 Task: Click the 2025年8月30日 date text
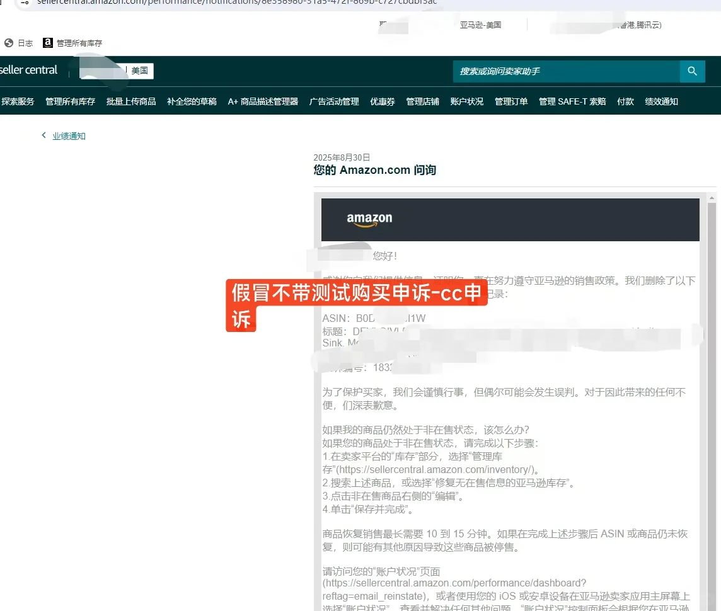(342, 157)
